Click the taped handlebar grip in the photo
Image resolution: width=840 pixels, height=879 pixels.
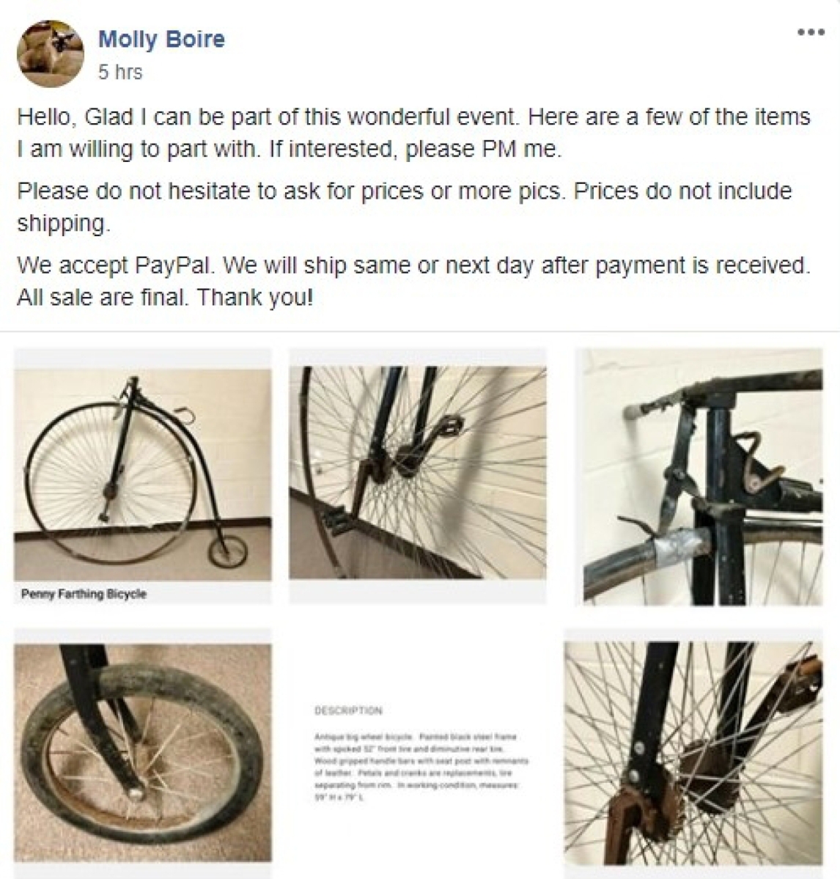click(679, 546)
